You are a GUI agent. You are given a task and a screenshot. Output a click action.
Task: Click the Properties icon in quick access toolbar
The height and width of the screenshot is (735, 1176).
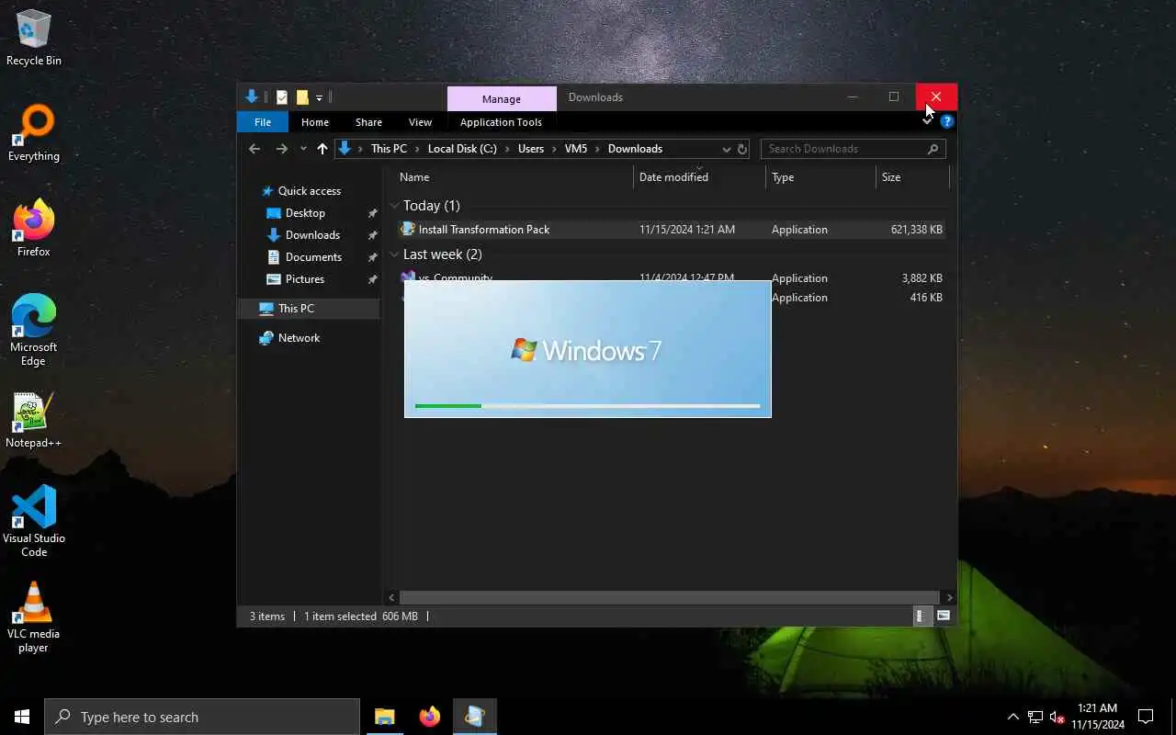[282, 97]
